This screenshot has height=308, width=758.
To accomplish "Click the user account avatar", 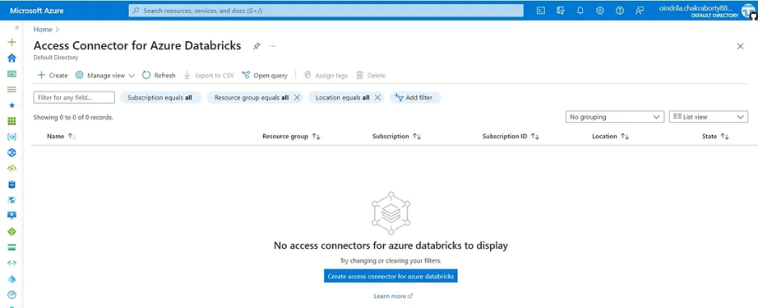I will pyautogui.click(x=748, y=11).
